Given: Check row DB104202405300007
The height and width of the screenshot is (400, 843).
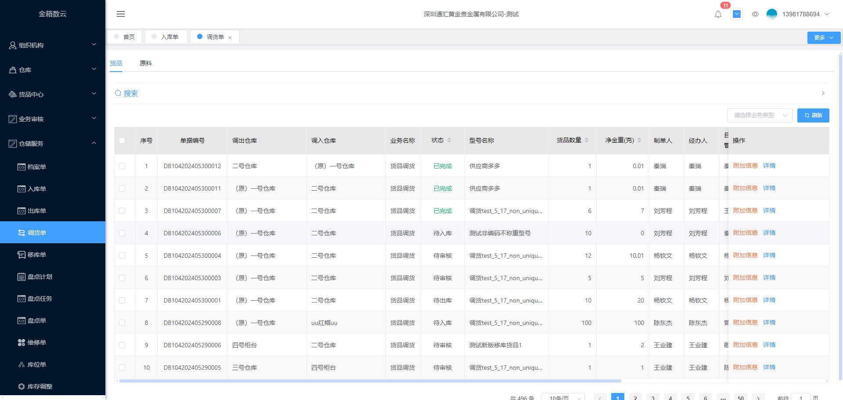Looking at the screenshot, I should (x=122, y=211).
